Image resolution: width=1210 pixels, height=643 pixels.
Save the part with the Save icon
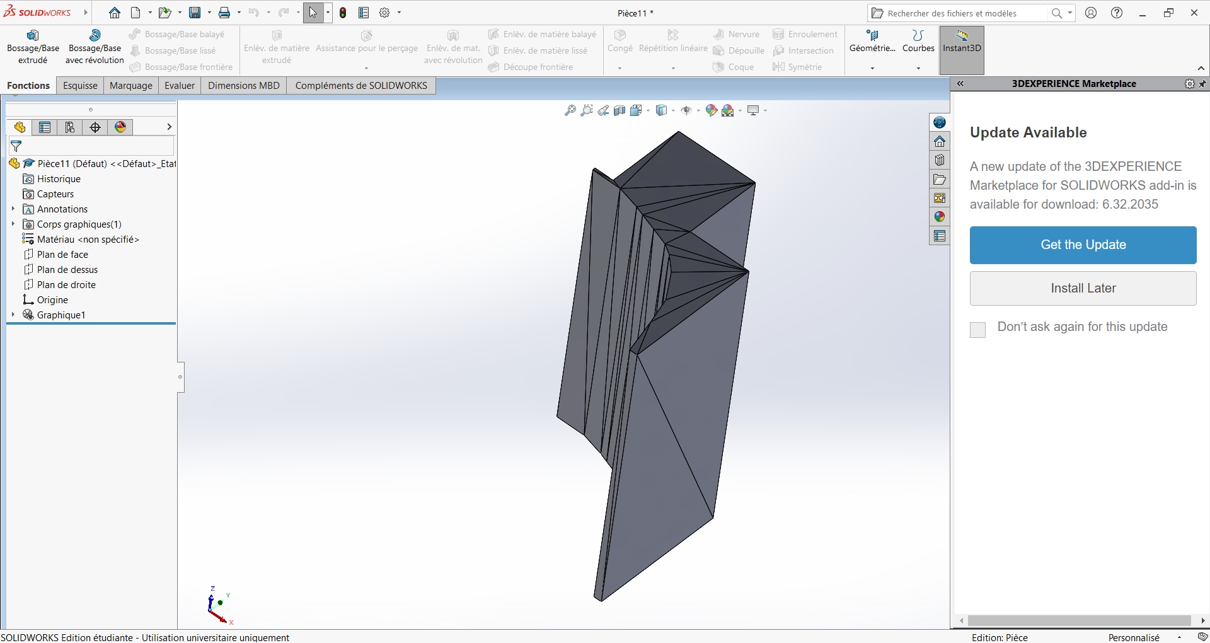pyautogui.click(x=195, y=13)
